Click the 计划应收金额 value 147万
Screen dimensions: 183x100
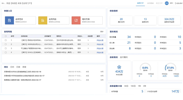point(175,91)
